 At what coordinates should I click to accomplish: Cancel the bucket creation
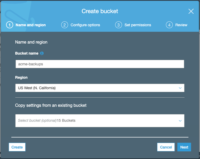[166, 147]
